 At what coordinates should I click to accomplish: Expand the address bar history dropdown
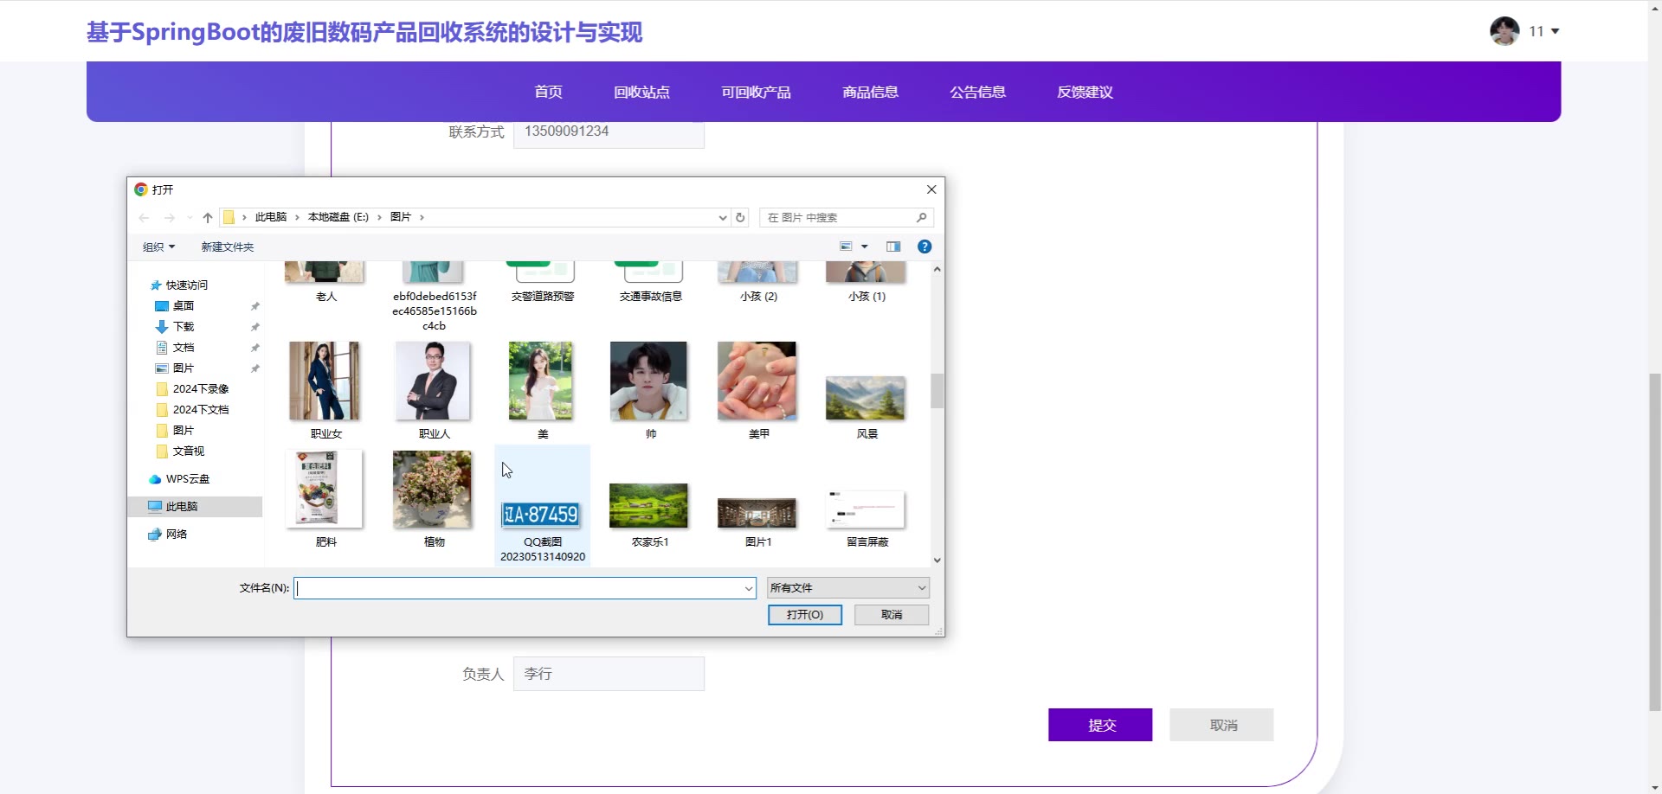(723, 218)
